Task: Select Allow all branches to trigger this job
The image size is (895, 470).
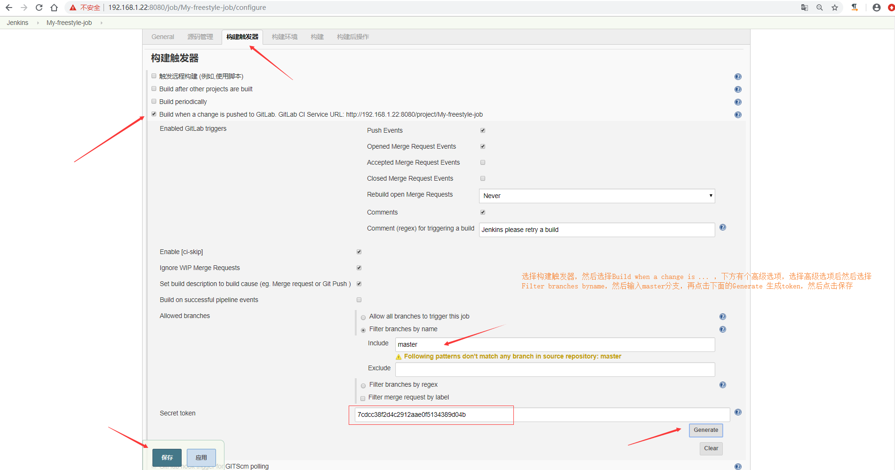Action: click(x=363, y=318)
